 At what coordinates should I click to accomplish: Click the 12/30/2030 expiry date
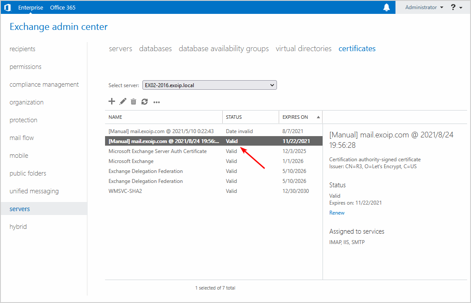pos(296,191)
